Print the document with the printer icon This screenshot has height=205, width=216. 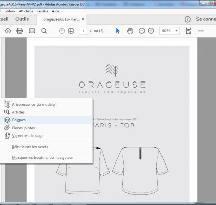20,31
